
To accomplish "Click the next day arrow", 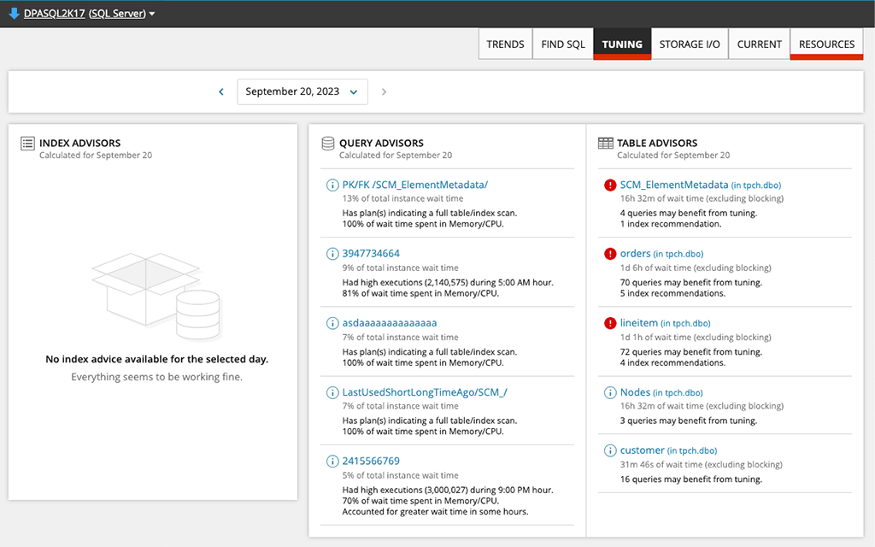I will pos(384,91).
